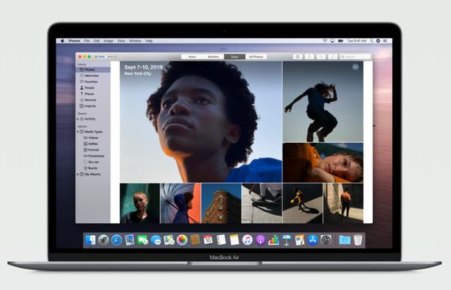This screenshot has height=290, width=451.
Task: Click the clock in the menu bar
Action: tap(357, 41)
